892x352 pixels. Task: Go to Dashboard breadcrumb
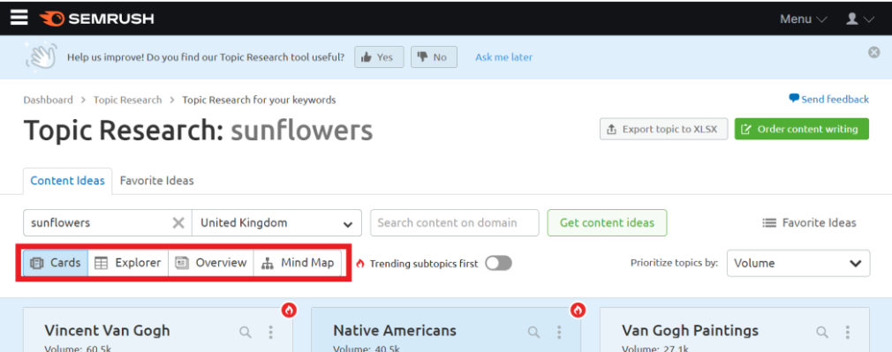48,100
